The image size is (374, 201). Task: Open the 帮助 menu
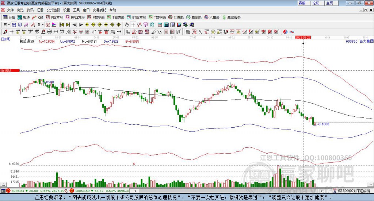(x=112, y=10)
